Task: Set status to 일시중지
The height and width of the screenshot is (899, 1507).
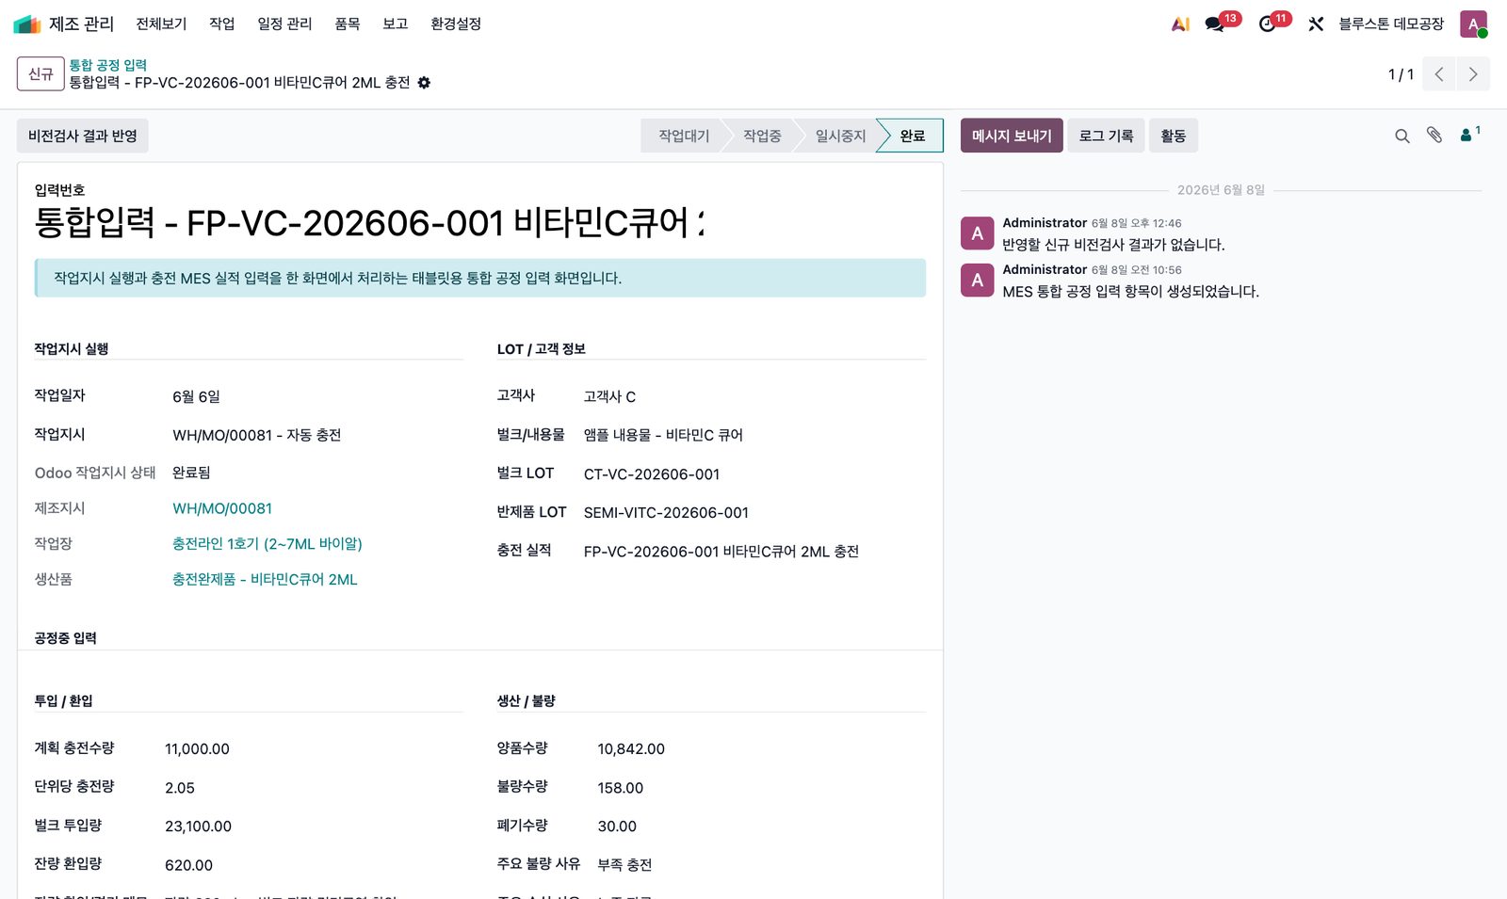Action: point(840,136)
